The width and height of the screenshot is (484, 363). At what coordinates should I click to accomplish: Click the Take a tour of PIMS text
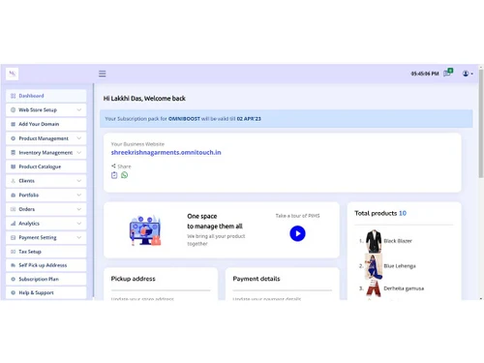pyautogui.click(x=297, y=216)
